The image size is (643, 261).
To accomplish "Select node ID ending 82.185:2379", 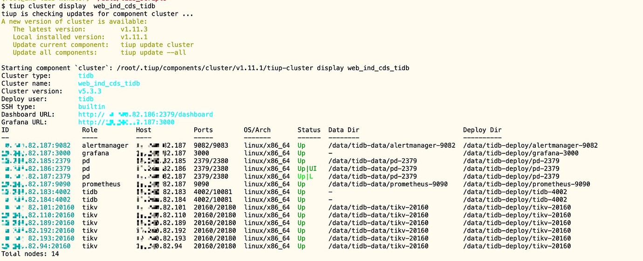I will (x=36, y=161).
